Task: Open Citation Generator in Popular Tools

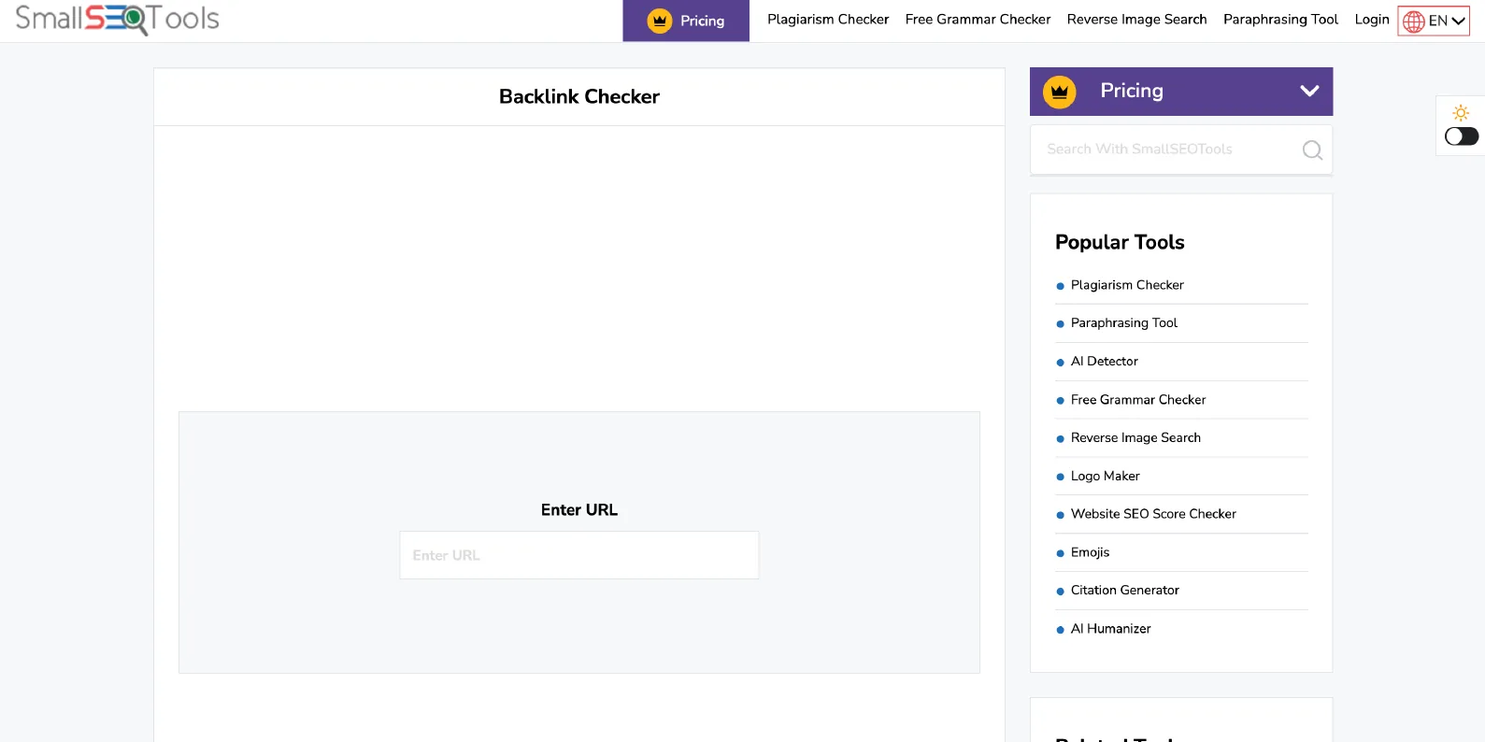Action: pos(1125,591)
